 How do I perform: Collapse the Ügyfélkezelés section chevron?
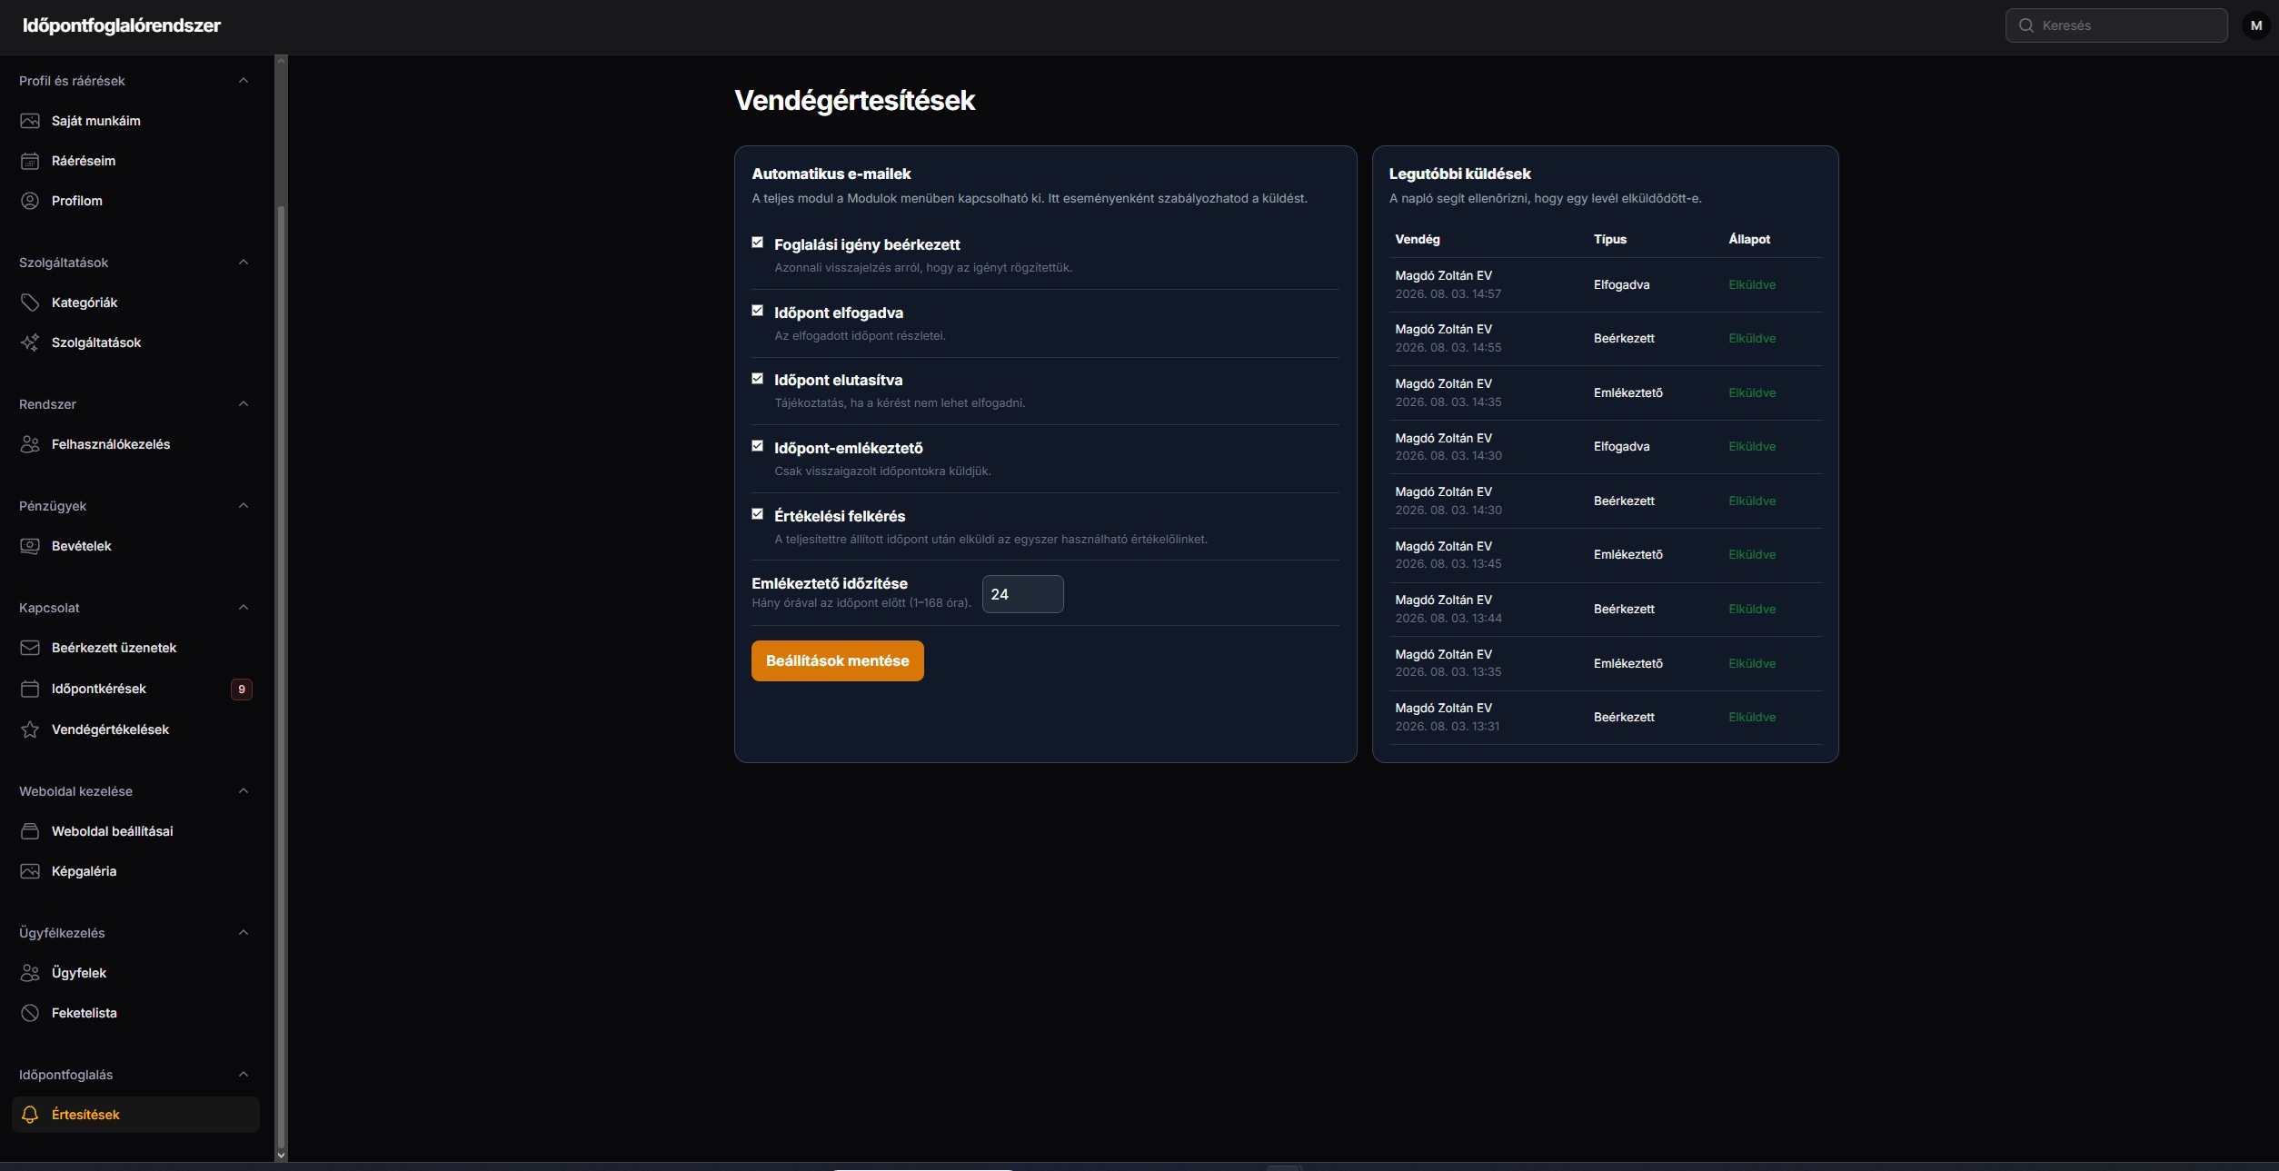point(243,933)
